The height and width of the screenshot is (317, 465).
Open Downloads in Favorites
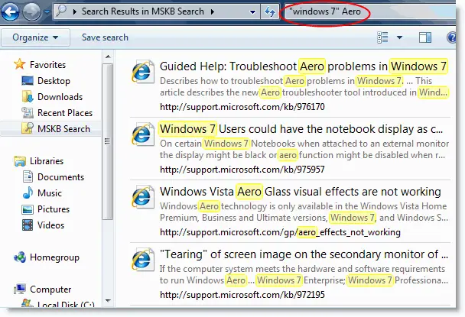coord(60,97)
